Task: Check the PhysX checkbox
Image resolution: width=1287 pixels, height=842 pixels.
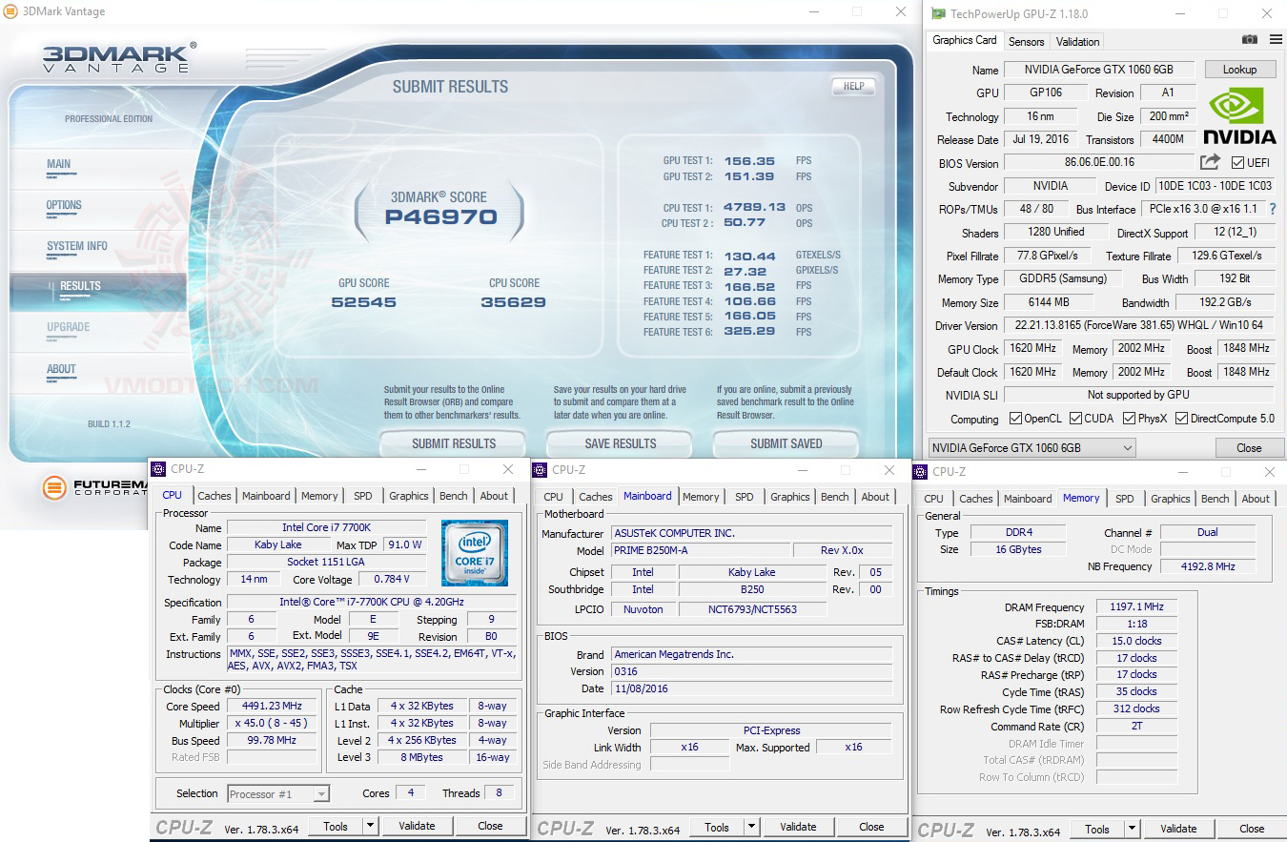Action: [x=1131, y=419]
